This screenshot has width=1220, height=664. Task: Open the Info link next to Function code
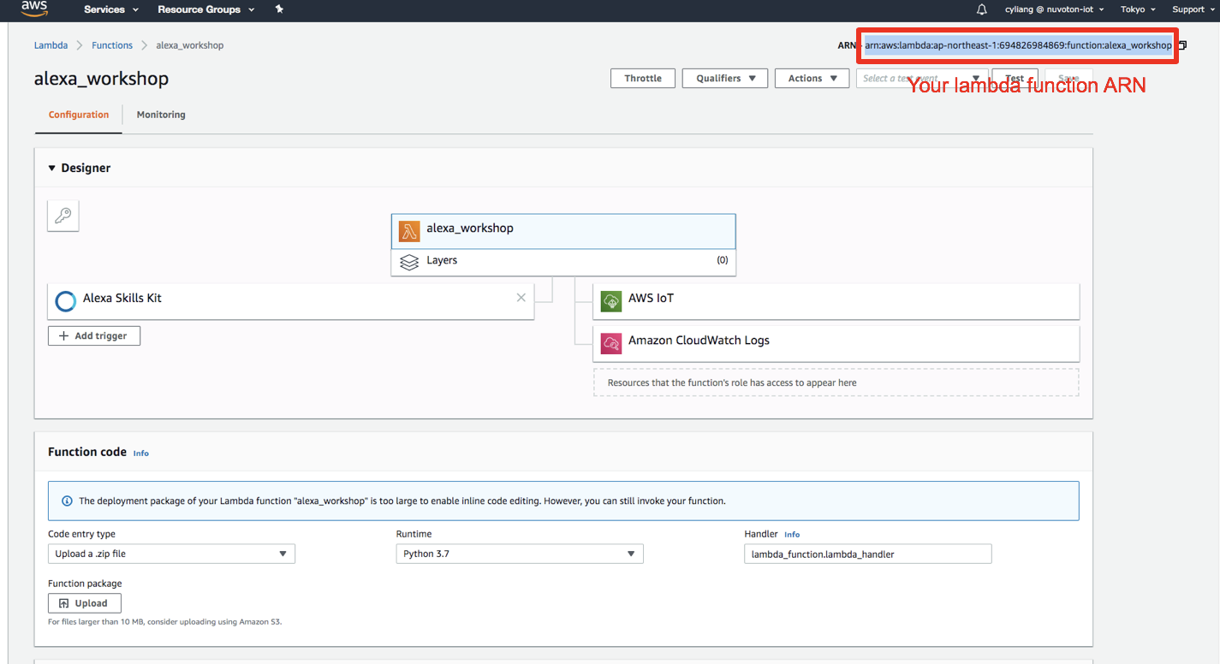(141, 454)
